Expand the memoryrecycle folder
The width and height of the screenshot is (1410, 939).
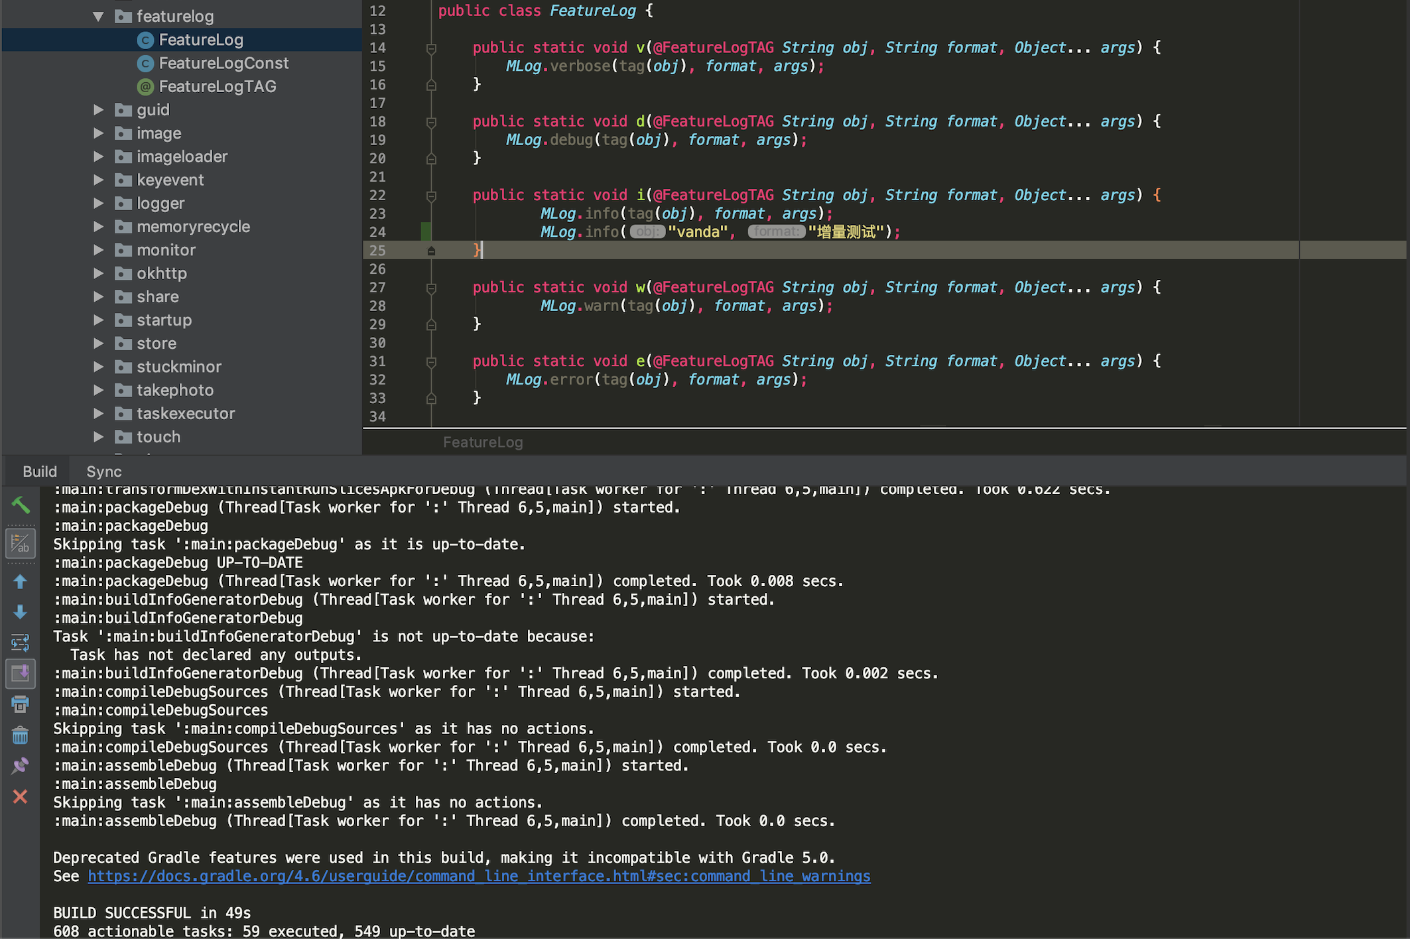pyautogui.click(x=98, y=226)
